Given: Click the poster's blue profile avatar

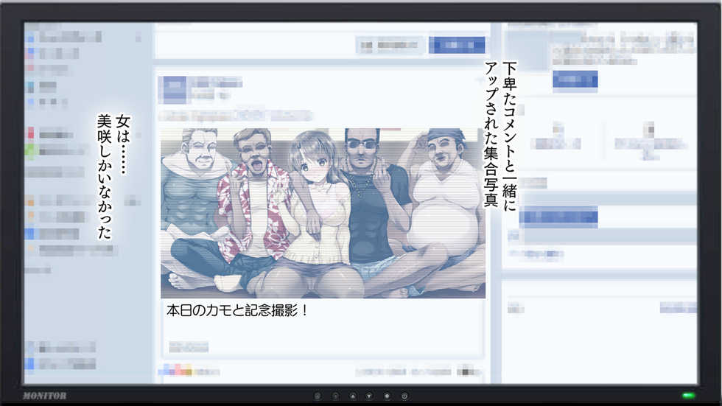Looking at the screenshot, I should pos(174,88).
